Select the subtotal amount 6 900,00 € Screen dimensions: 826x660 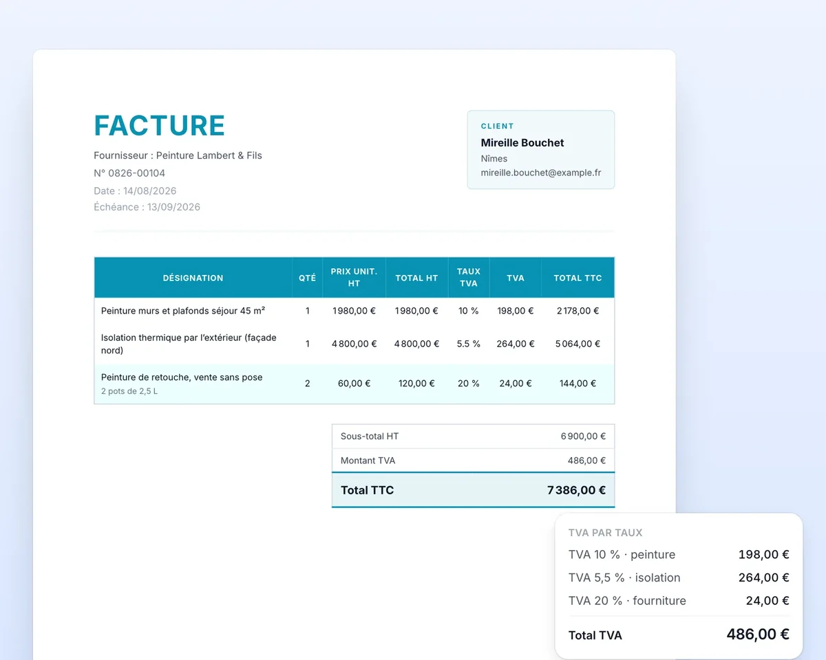[583, 437]
